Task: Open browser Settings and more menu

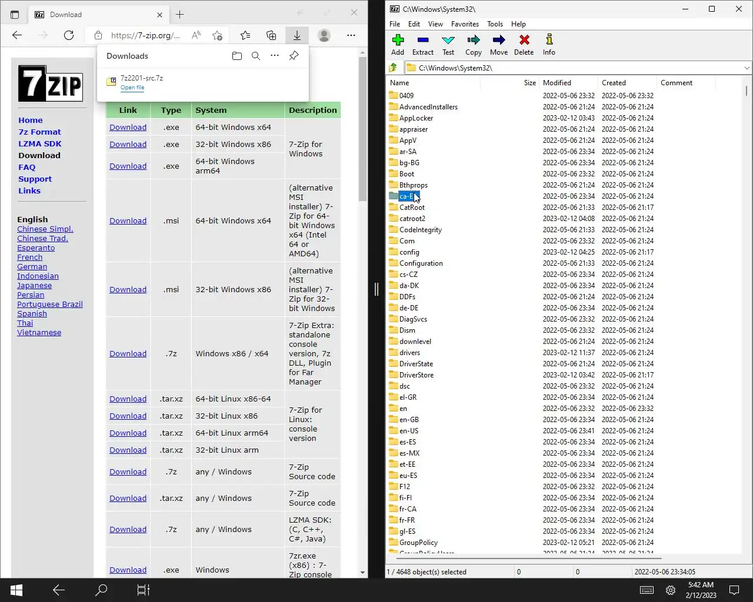Action: [x=351, y=35]
